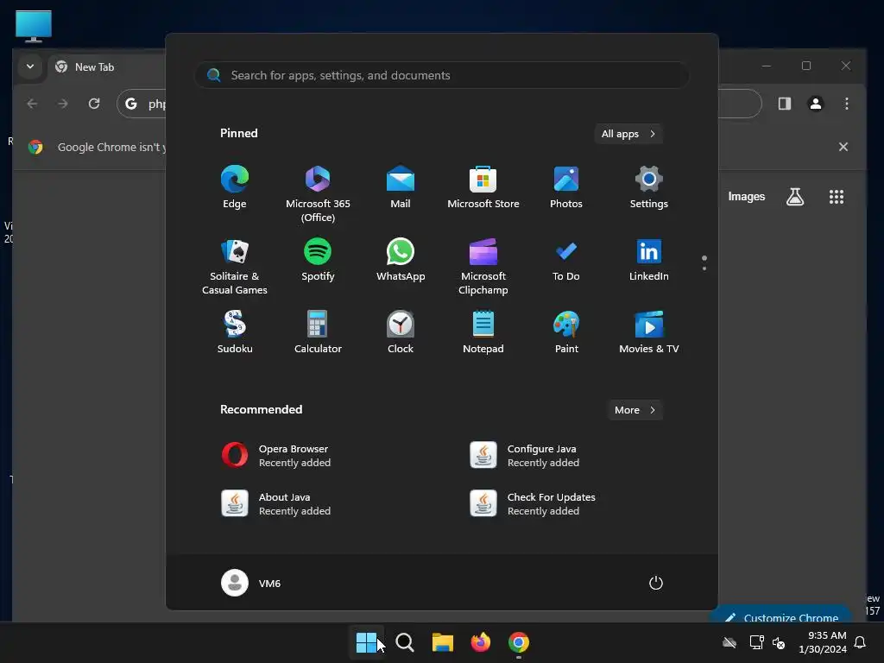This screenshot has width=884, height=663.
Task: Go back in Chrome
Action: 32,104
